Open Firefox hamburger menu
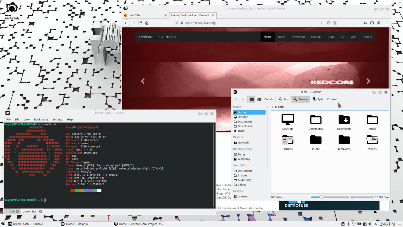Viewport: 403px width, 227px height. click(387, 23)
